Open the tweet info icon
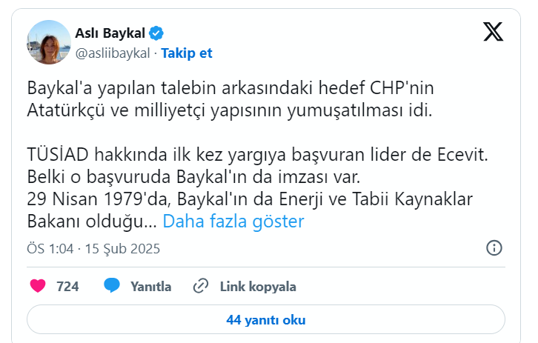This screenshot has width=538, height=343. point(495,248)
